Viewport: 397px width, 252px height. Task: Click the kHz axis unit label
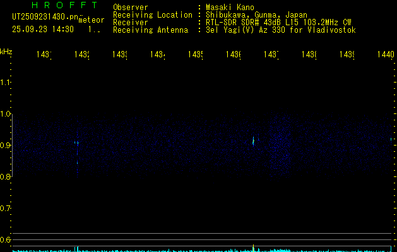(x=6, y=52)
